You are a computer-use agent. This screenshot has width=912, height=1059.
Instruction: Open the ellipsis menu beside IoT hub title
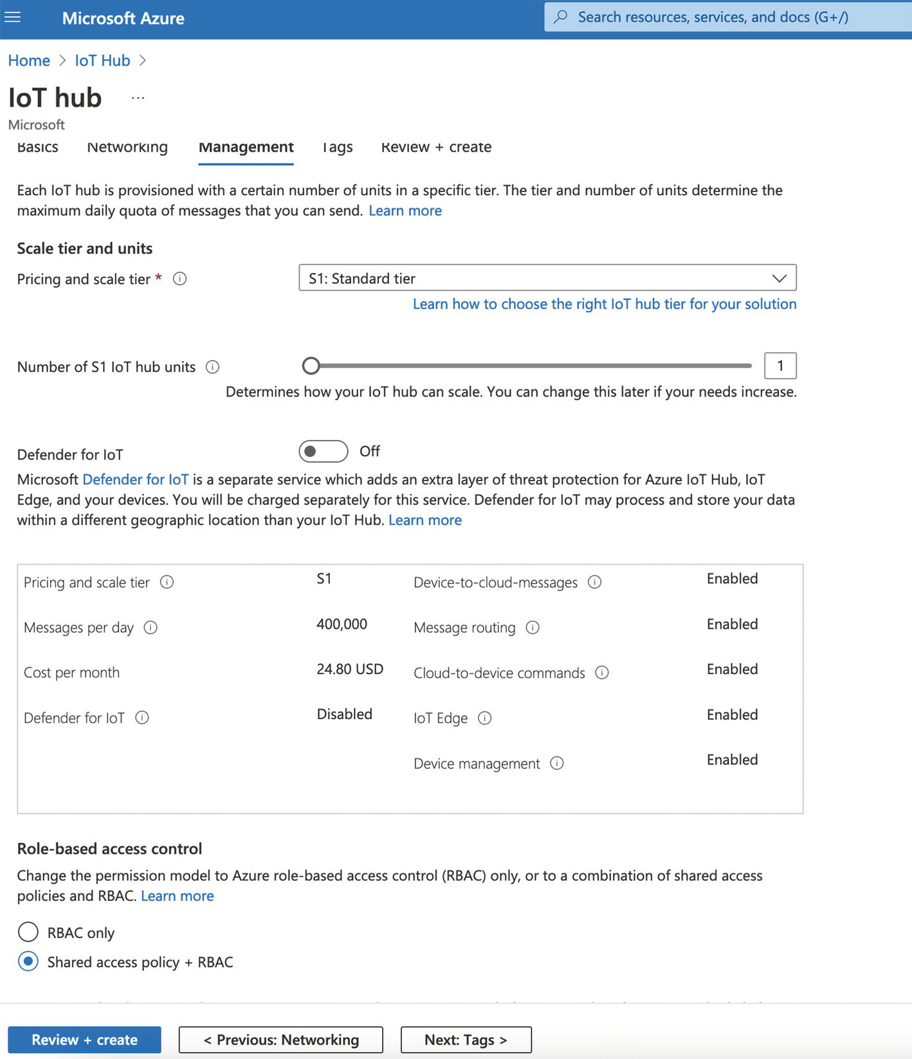pyautogui.click(x=138, y=98)
